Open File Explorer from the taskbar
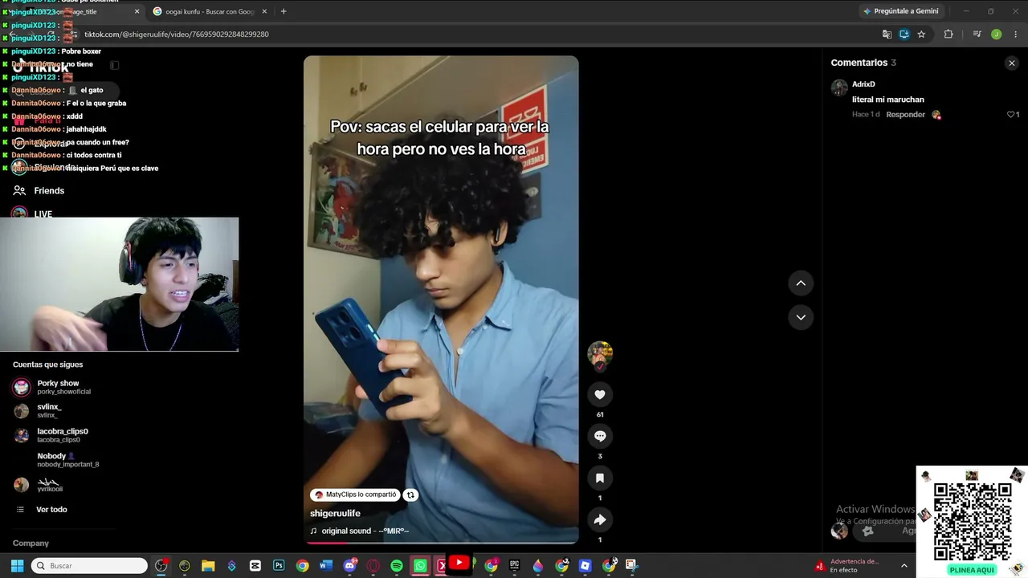 click(x=208, y=566)
